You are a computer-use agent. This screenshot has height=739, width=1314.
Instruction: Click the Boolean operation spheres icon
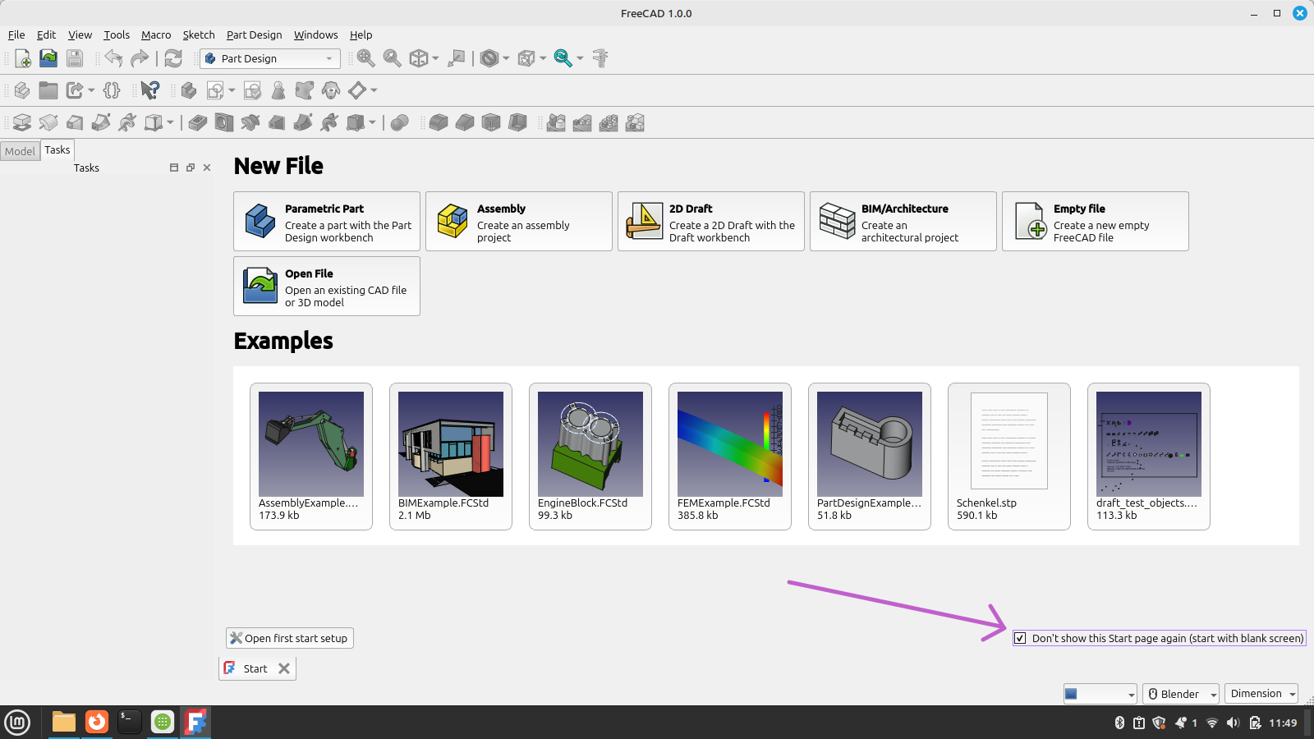pos(400,122)
